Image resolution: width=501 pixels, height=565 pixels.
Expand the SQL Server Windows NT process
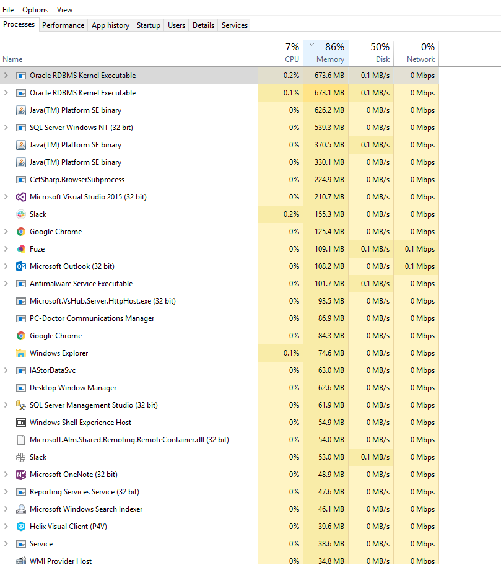(x=6, y=127)
